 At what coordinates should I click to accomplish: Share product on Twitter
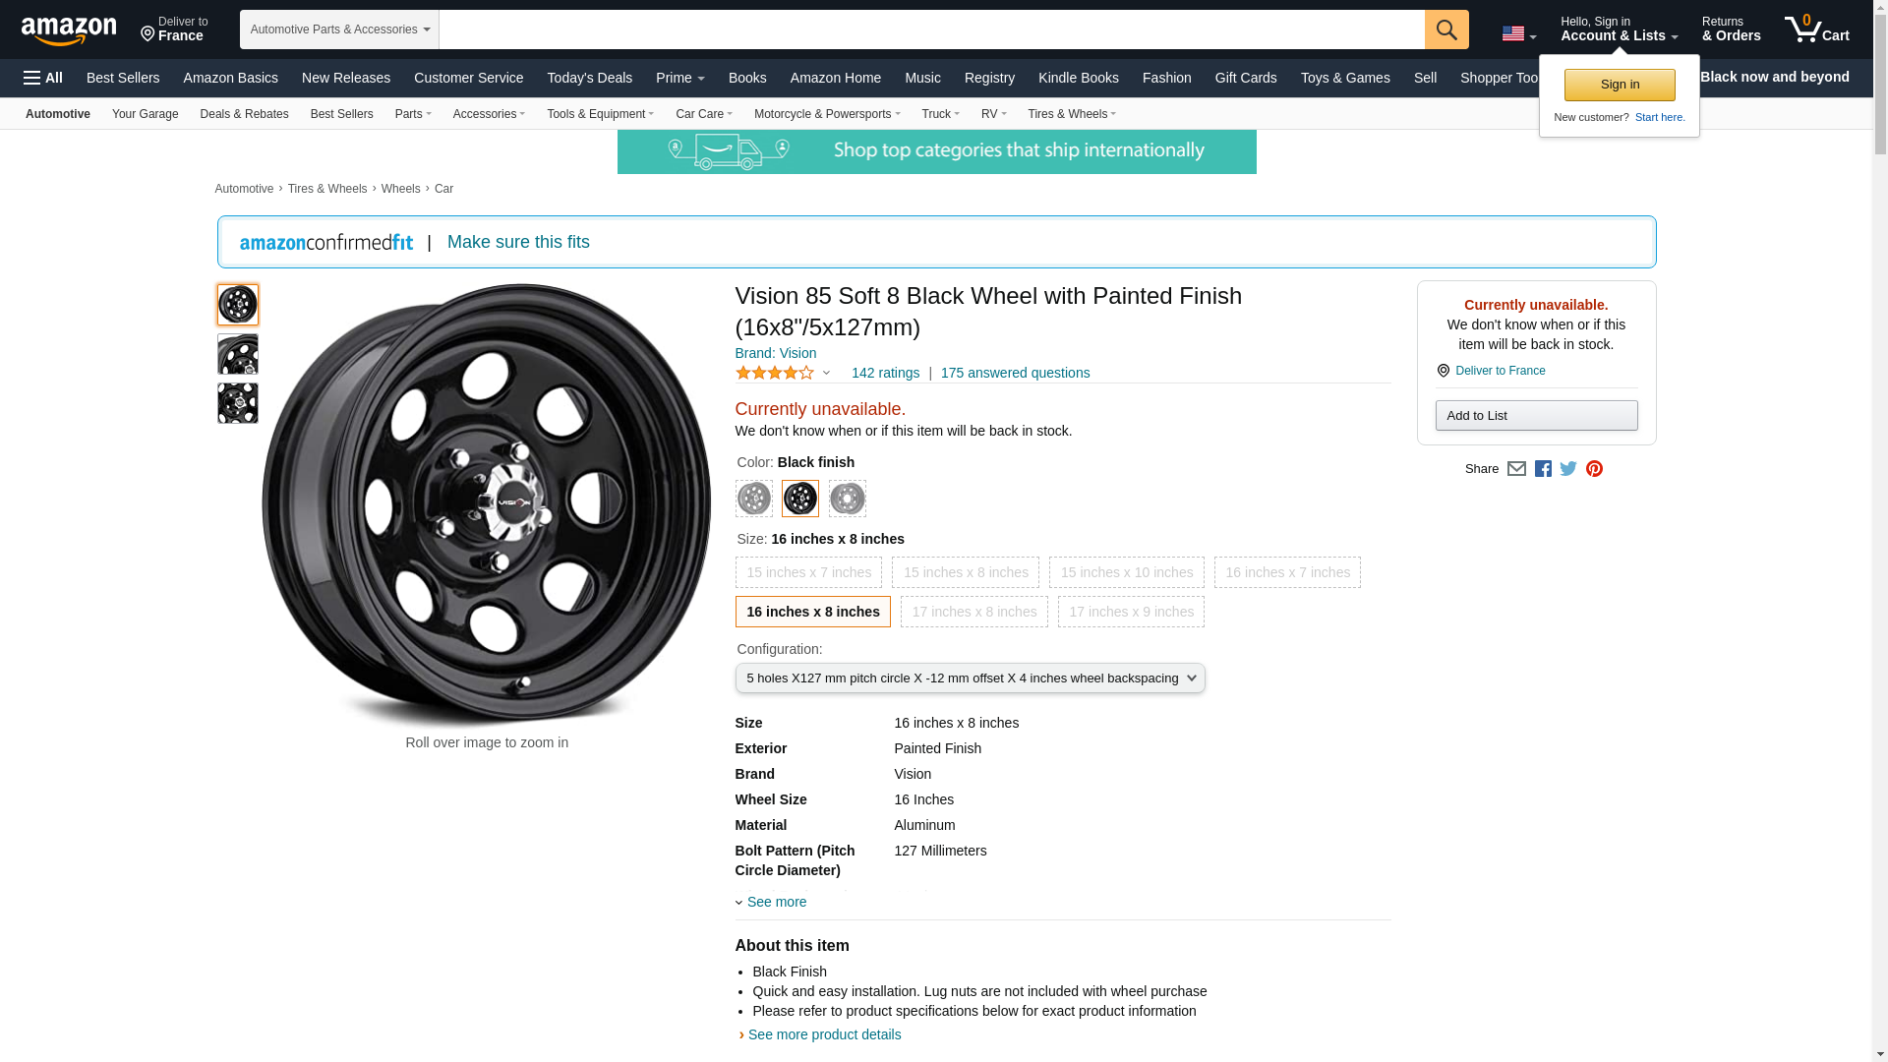[x=1568, y=469]
